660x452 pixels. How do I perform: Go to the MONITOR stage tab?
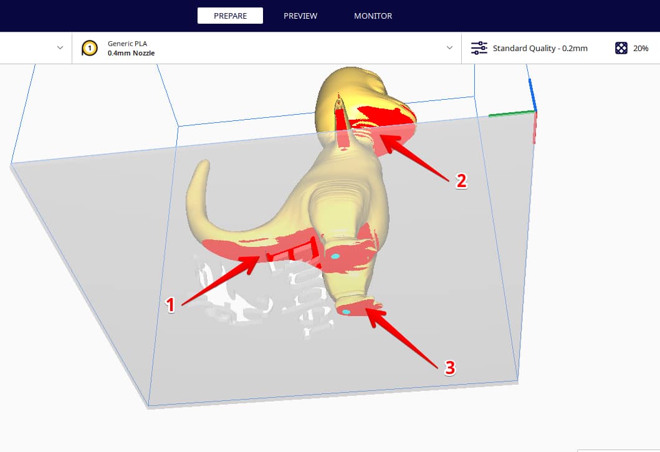coord(373,16)
